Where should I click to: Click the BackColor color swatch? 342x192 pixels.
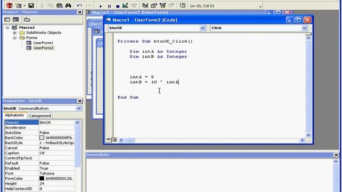42,138
